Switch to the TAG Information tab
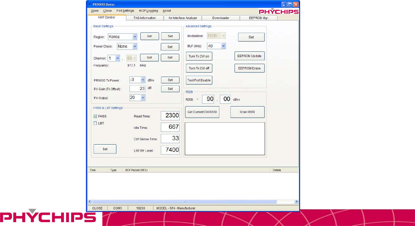 click(x=144, y=18)
